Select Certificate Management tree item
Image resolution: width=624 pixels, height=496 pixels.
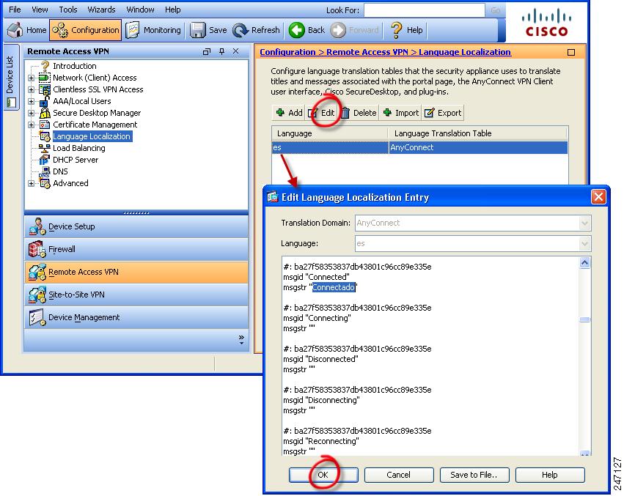click(95, 125)
